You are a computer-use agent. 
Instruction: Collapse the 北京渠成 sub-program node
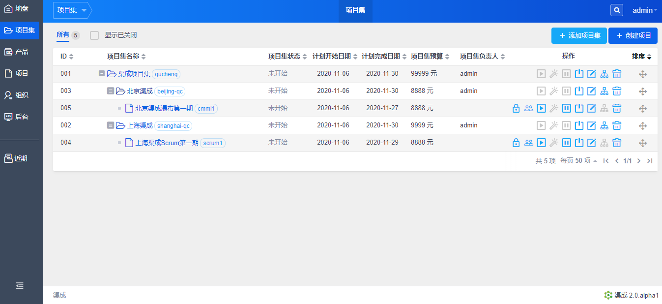[x=111, y=91]
